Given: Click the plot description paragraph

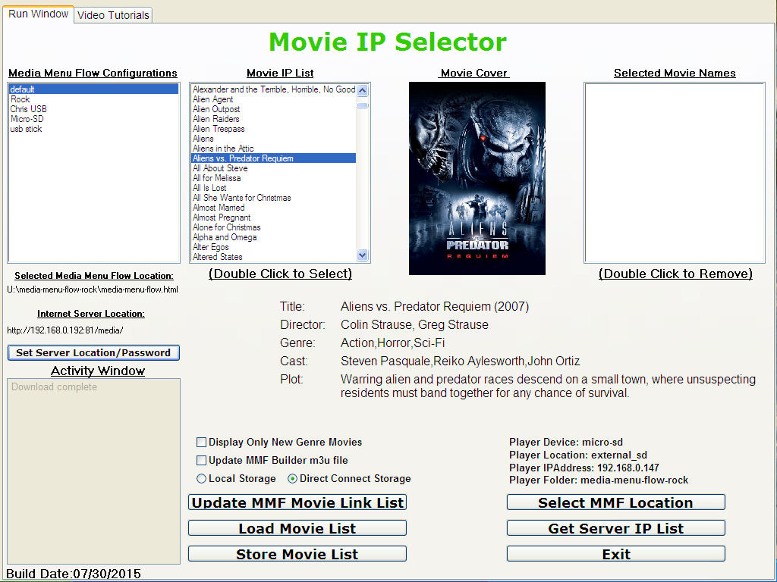Looking at the screenshot, I should (548, 386).
